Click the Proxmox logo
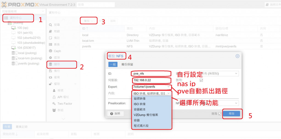Image resolution: width=281 pixels, height=139 pixels. [x=20, y=4]
